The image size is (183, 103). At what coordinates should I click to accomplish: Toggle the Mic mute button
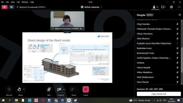pos(49,89)
